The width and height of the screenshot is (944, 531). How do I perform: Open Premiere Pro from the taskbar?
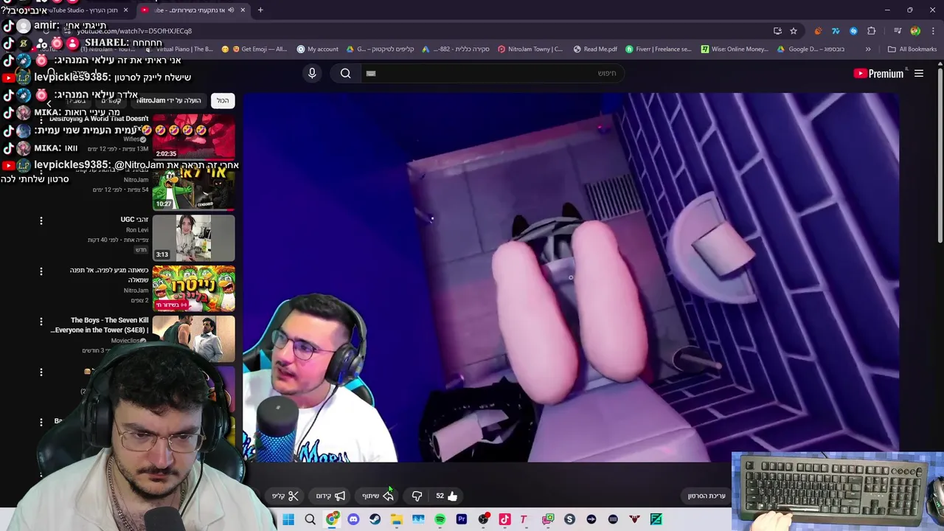[462, 519]
